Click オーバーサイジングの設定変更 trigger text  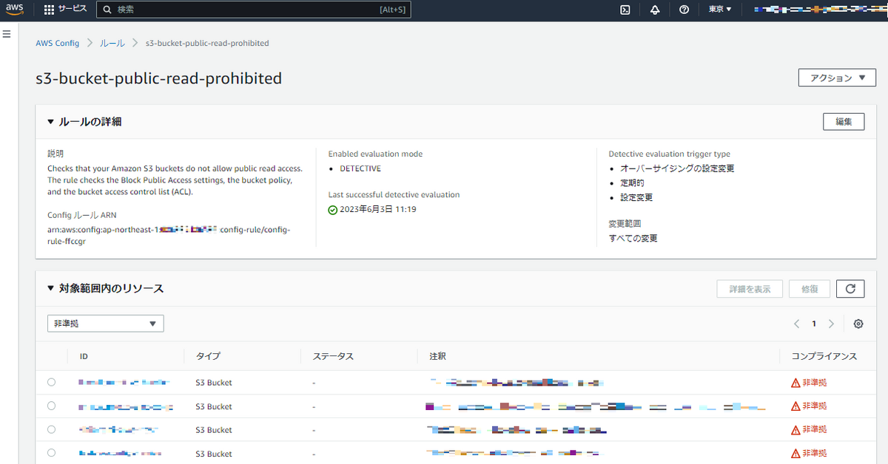tap(677, 168)
